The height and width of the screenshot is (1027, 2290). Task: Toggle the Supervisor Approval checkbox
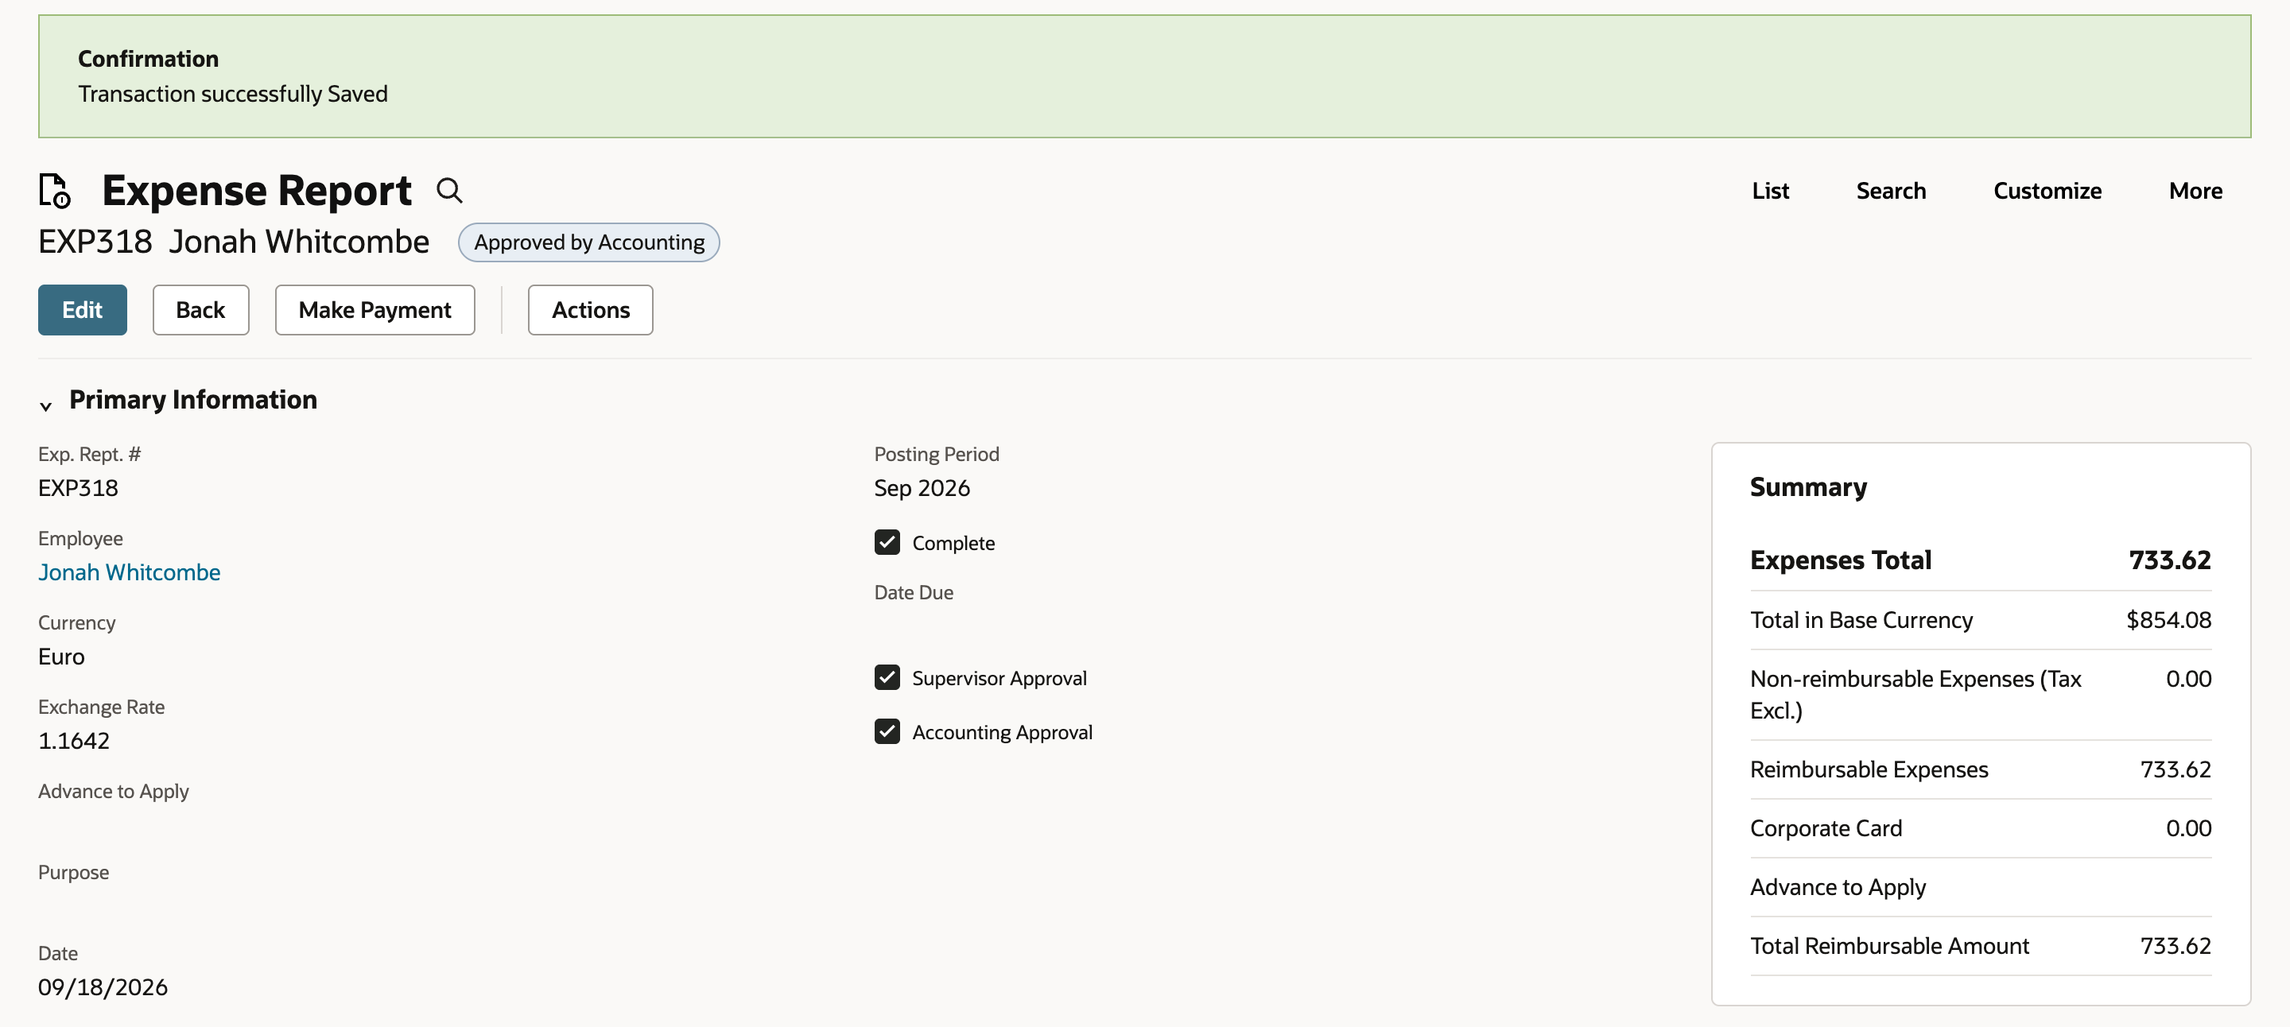pos(887,677)
